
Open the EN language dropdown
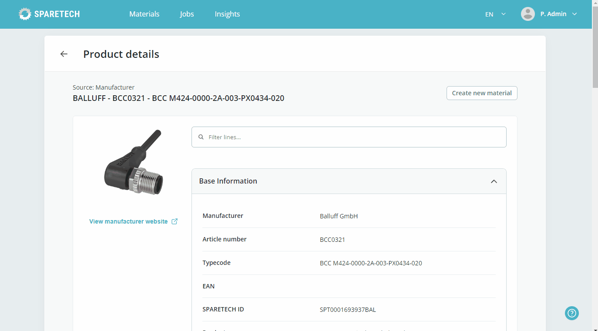coord(495,14)
